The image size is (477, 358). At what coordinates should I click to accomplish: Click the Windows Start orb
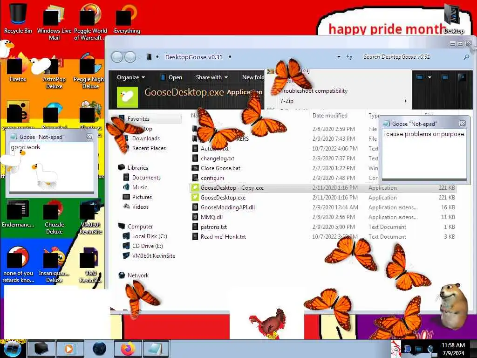(x=12, y=349)
